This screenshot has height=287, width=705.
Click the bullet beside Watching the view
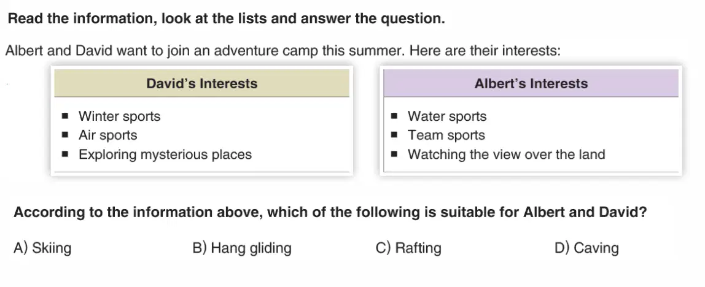click(394, 155)
